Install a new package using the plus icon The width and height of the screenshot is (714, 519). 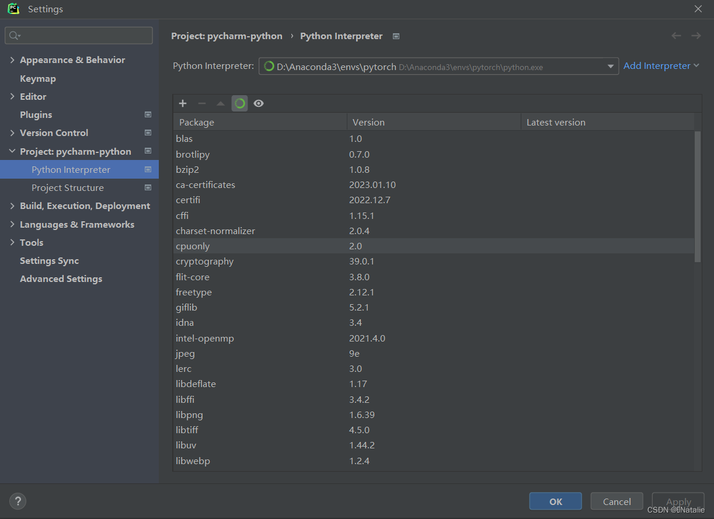[183, 103]
